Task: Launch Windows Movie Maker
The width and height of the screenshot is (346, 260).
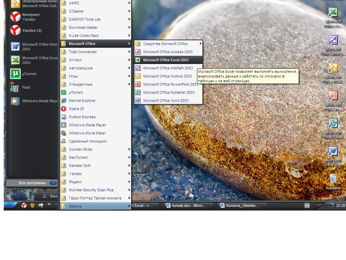Action: 96,133
